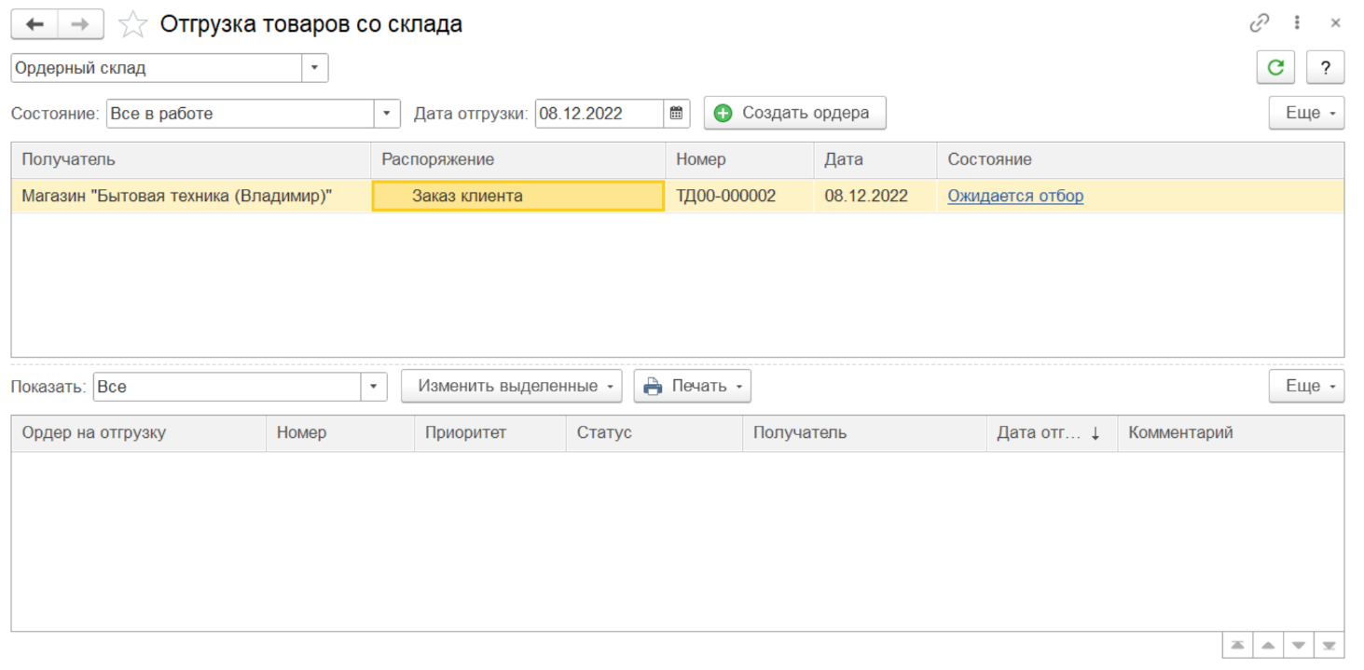Click the Создать ордера button

tap(794, 114)
